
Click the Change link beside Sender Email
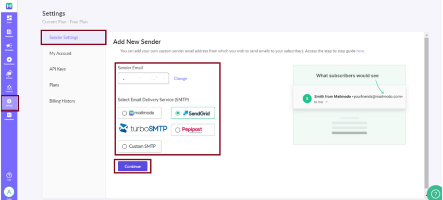(x=180, y=79)
